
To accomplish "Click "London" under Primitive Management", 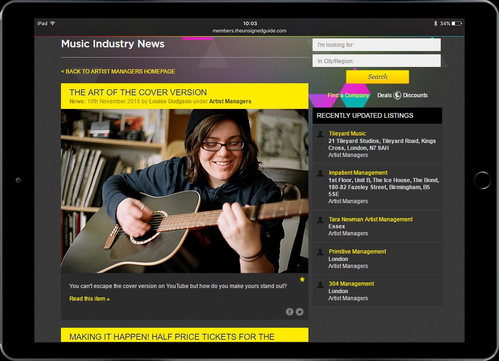I will [x=338, y=259].
